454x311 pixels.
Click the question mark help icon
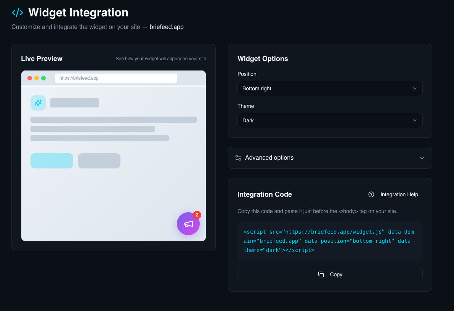[x=371, y=195]
